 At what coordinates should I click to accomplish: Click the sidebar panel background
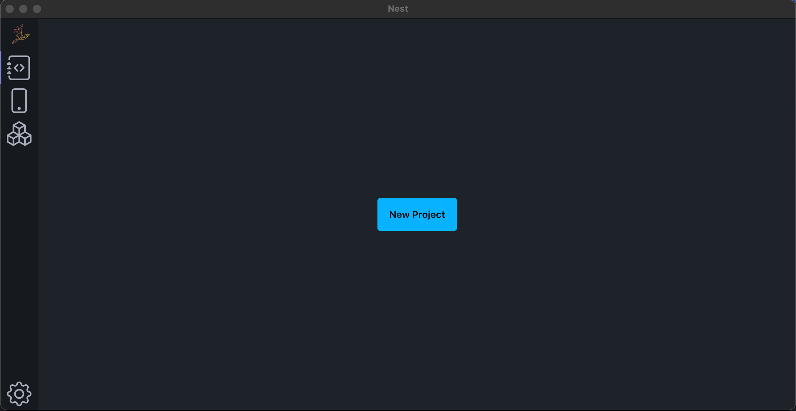(19, 240)
